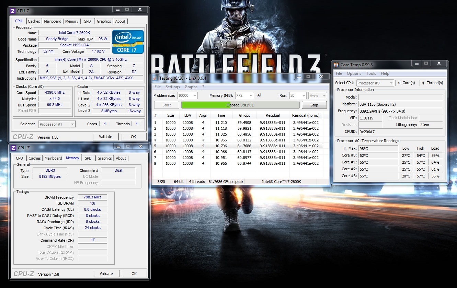
Task: Open About tab in bottom CPU-Z window
Action: (121, 158)
